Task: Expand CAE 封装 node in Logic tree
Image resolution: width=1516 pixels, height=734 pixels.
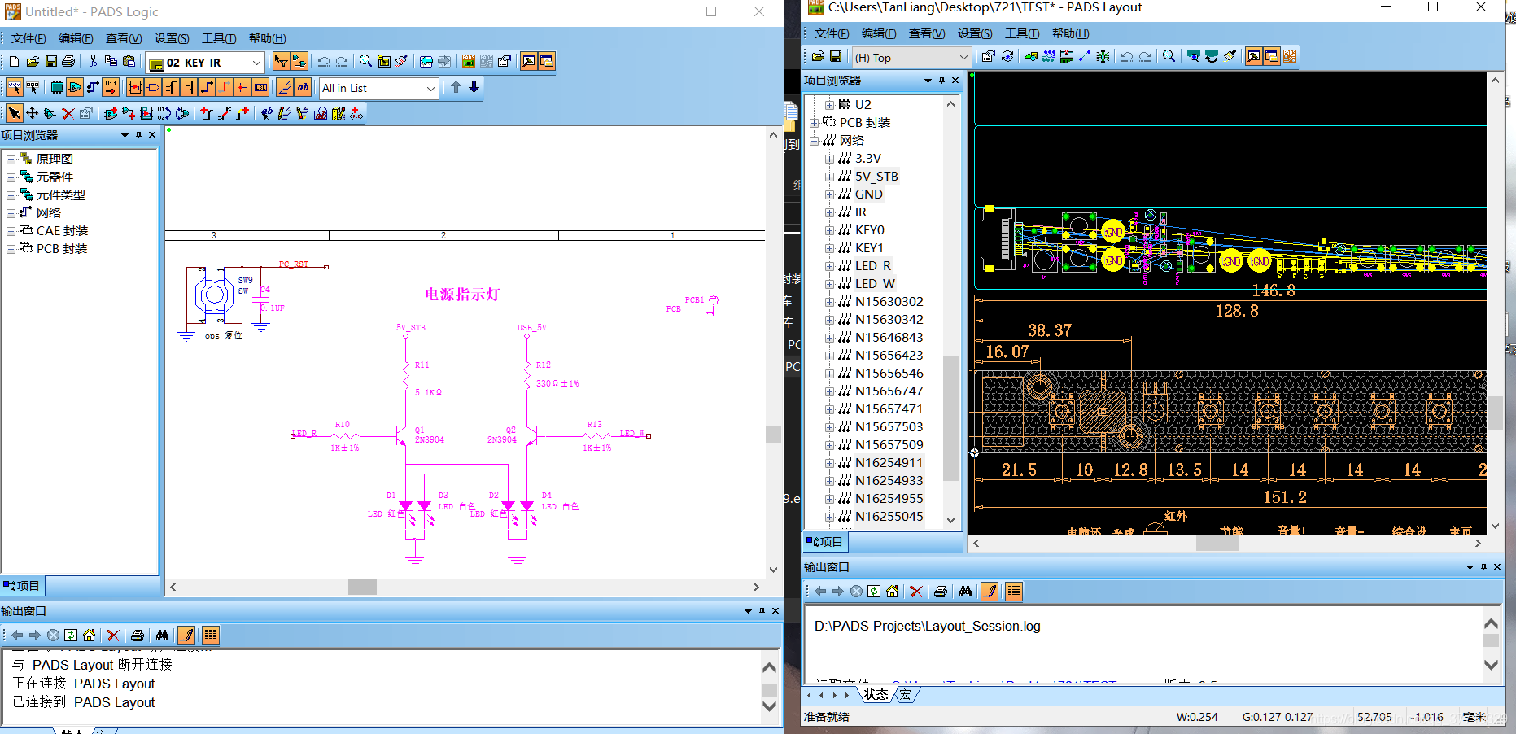Action: 11,231
